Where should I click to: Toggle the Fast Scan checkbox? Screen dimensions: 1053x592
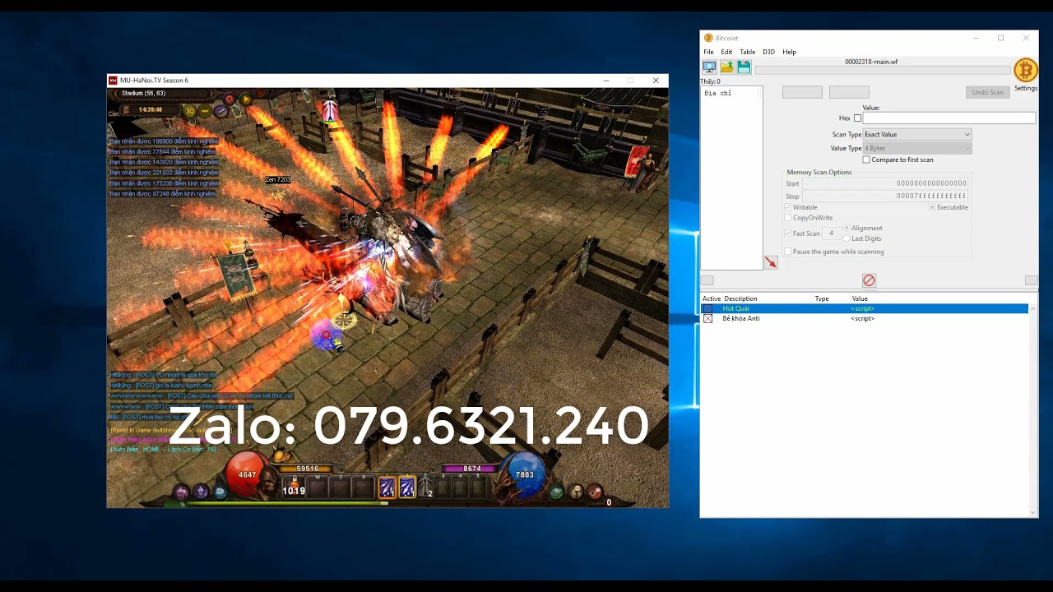tap(788, 234)
